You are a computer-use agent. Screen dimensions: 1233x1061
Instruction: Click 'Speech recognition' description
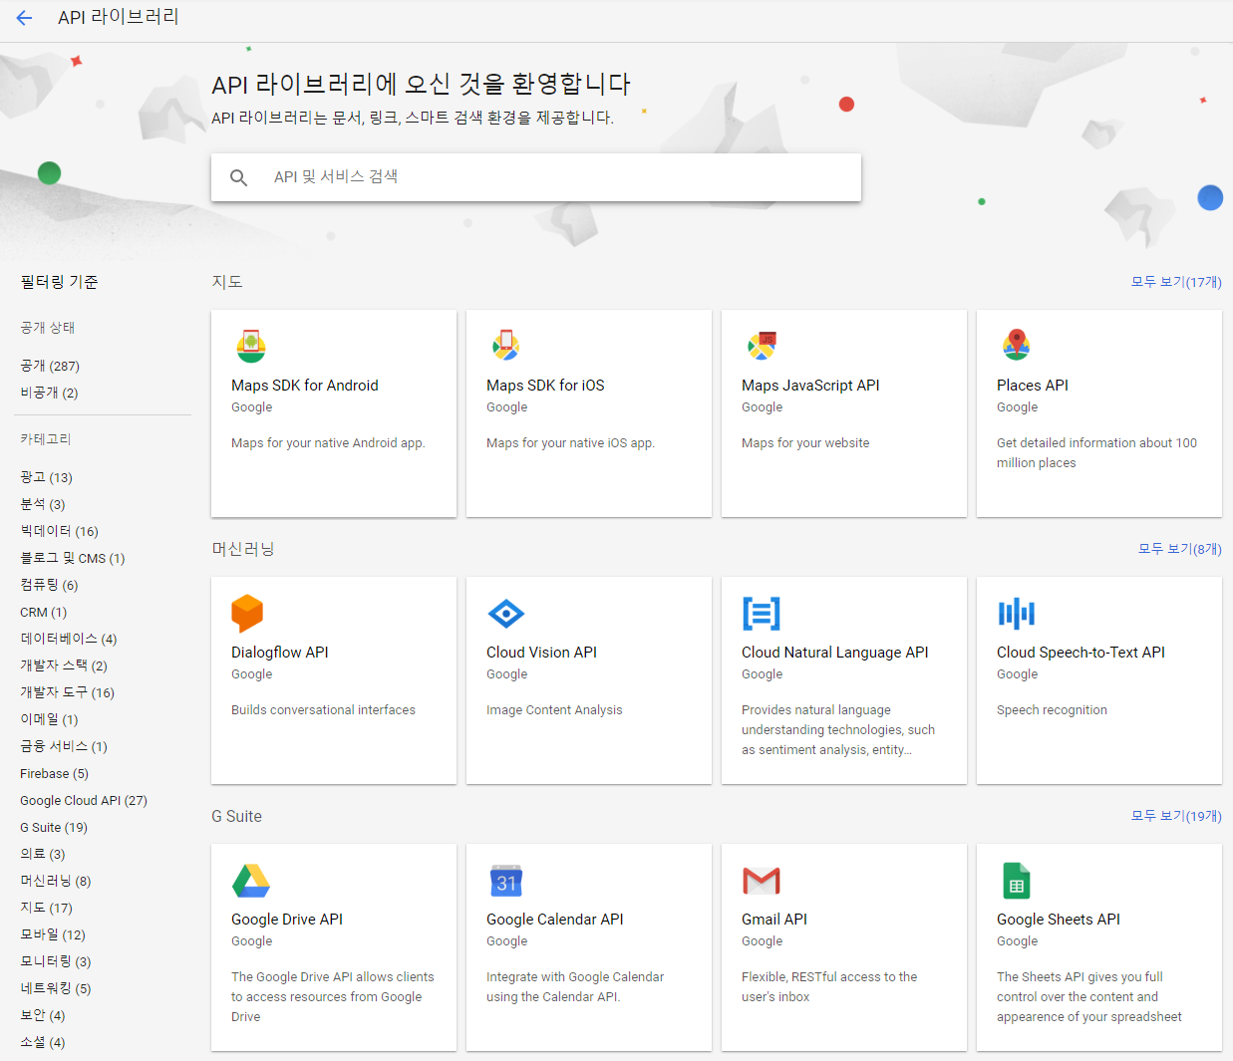1052,710
